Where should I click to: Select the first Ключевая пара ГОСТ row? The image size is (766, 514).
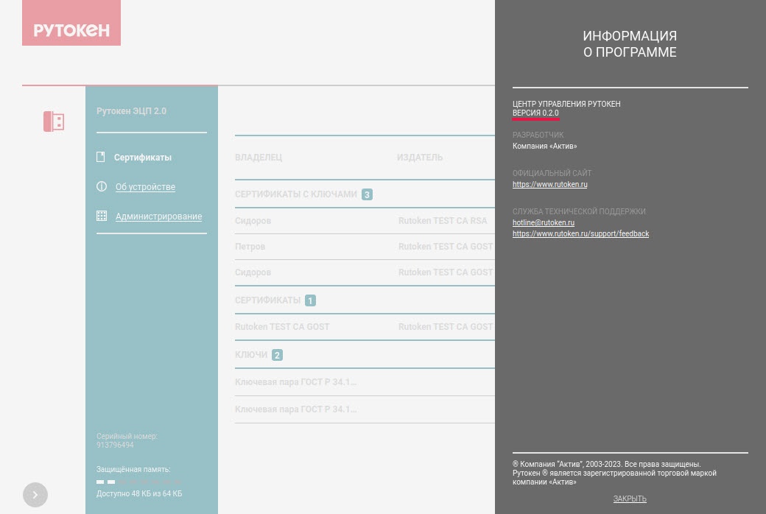click(365, 382)
